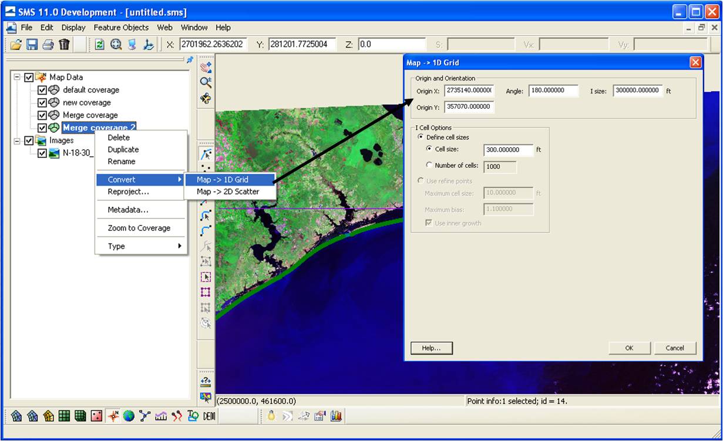Toggle the new coverage visibility checkbox
Screen dimensions: 723x441
42,103
